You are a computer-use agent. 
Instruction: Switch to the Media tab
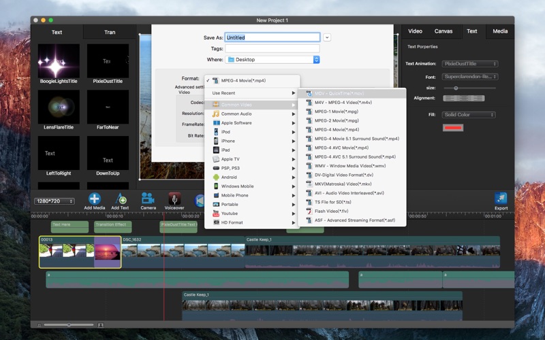pos(500,31)
